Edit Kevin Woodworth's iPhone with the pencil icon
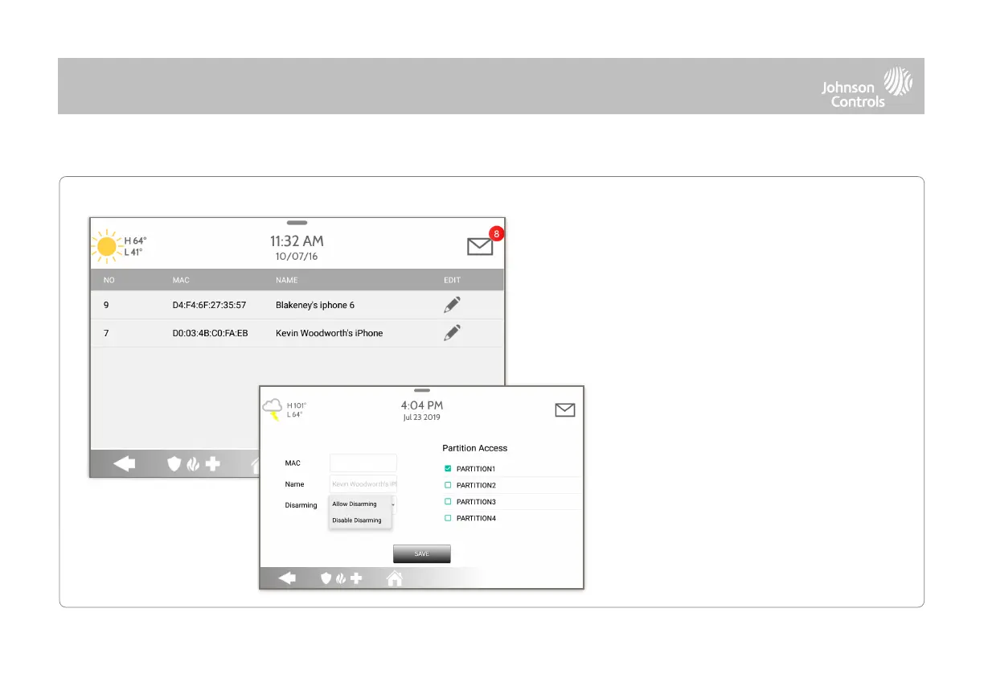Viewport: 984px width, 695px height. click(453, 332)
